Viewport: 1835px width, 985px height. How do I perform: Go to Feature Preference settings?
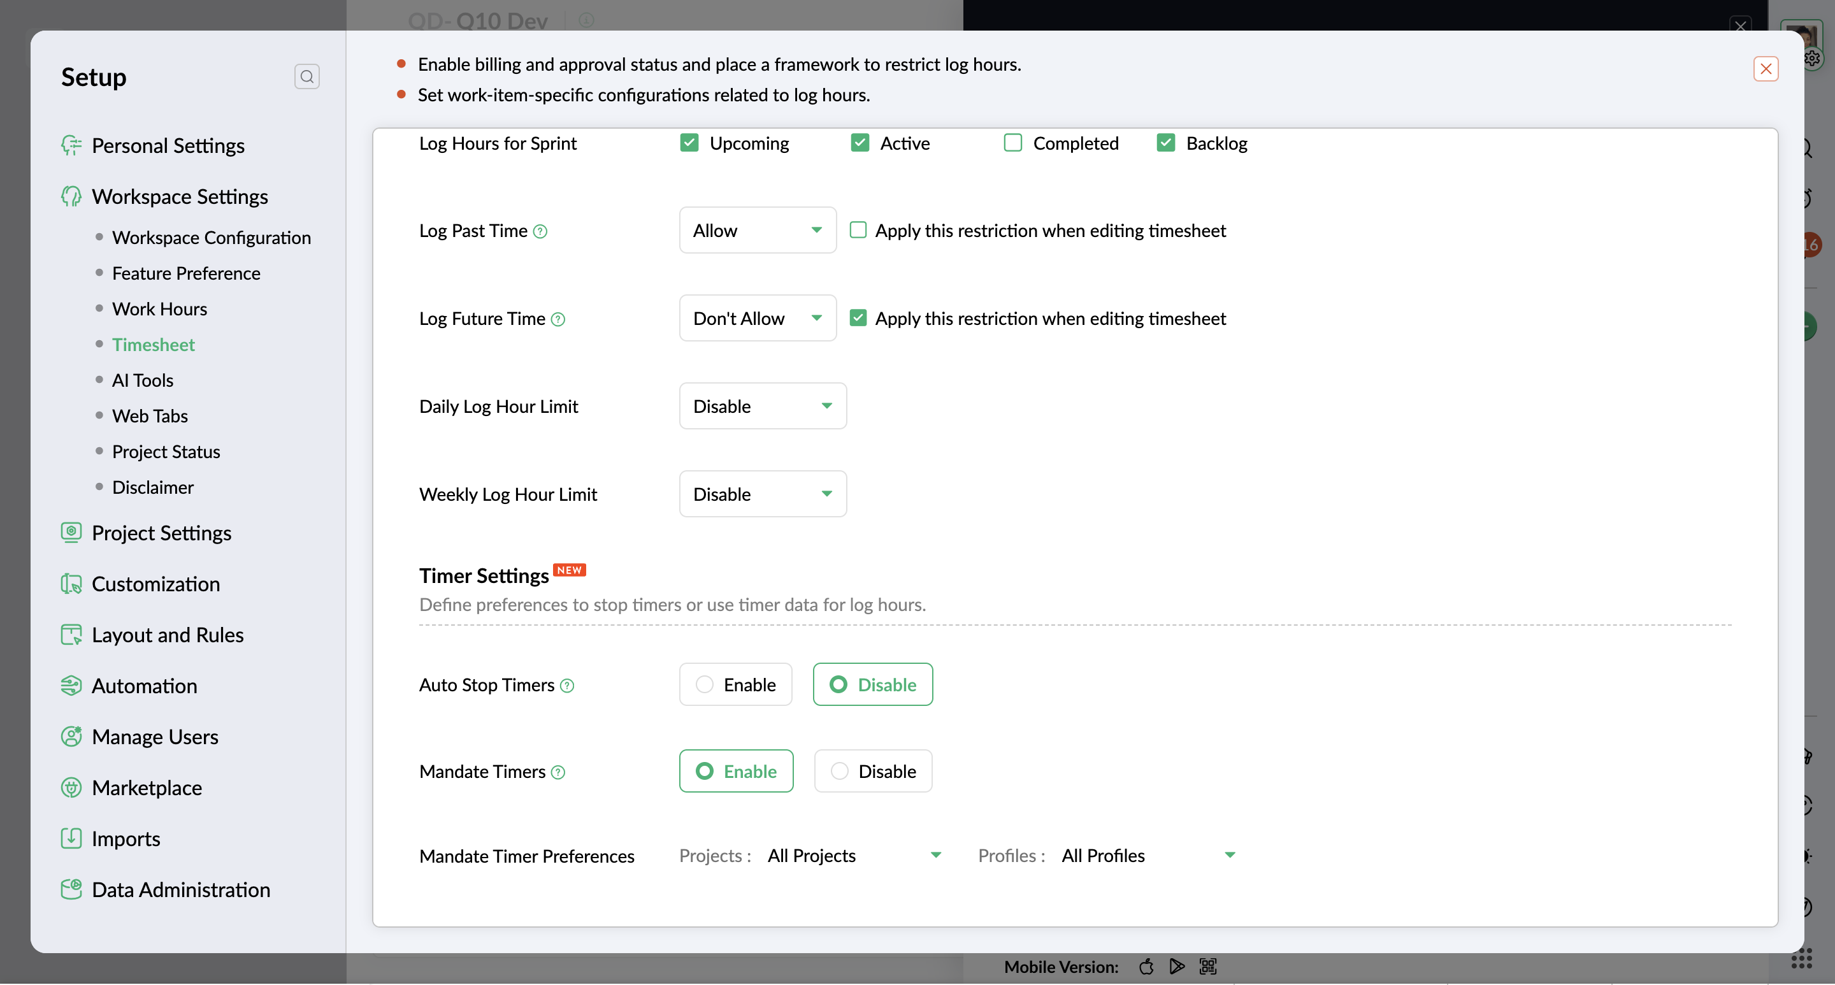186,273
